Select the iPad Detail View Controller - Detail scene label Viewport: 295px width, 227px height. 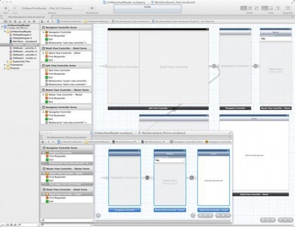tap(260, 194)
